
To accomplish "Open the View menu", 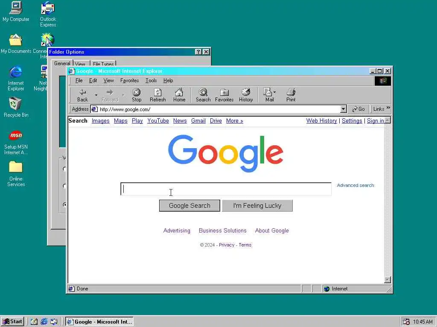I will (x=108, y=80).
